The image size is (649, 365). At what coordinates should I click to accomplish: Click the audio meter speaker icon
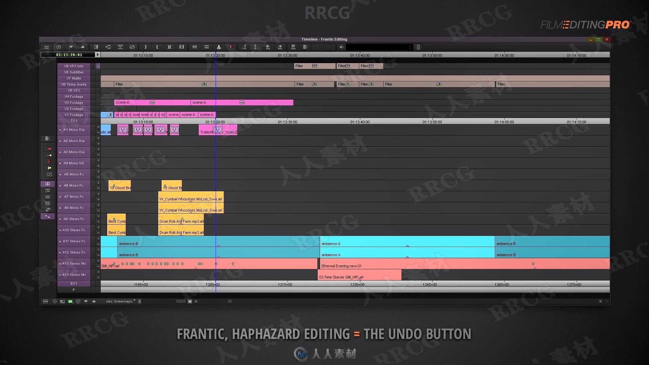(x=341, y=47)
